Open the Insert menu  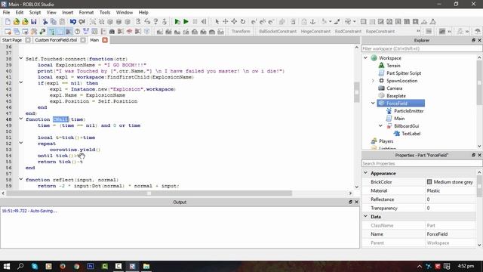[67, 12]
